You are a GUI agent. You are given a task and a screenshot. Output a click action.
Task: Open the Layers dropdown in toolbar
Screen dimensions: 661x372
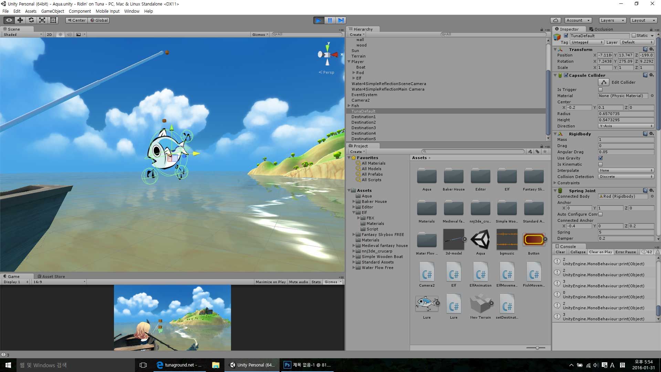[612, 20]
